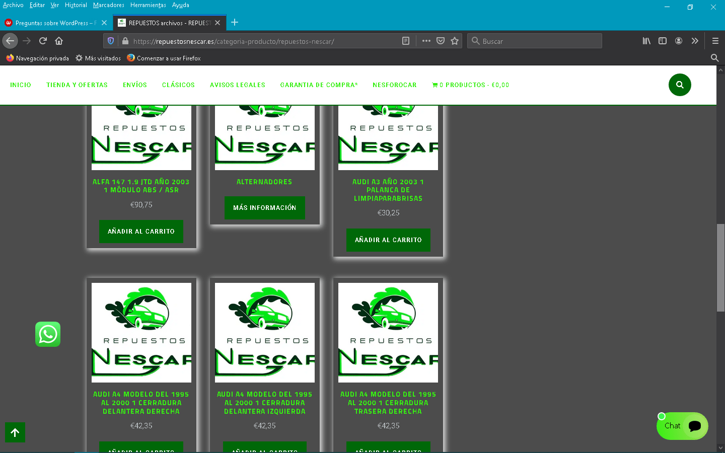Viewport: 725px width, 453px height.
Task: Show sidebars icon in toolbar
Action: [663, 41]
